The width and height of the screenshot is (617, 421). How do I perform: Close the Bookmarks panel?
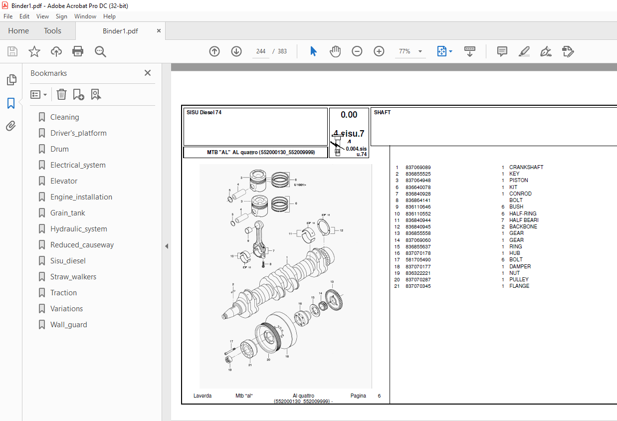click(x=148, y=73)
